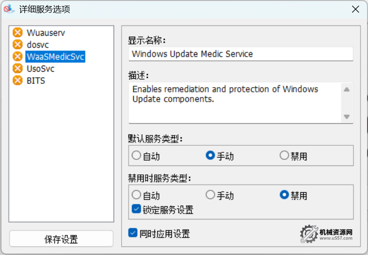Select the BITS service name
The height and width of the screenshot is (255, 368).
pos(36,81)
